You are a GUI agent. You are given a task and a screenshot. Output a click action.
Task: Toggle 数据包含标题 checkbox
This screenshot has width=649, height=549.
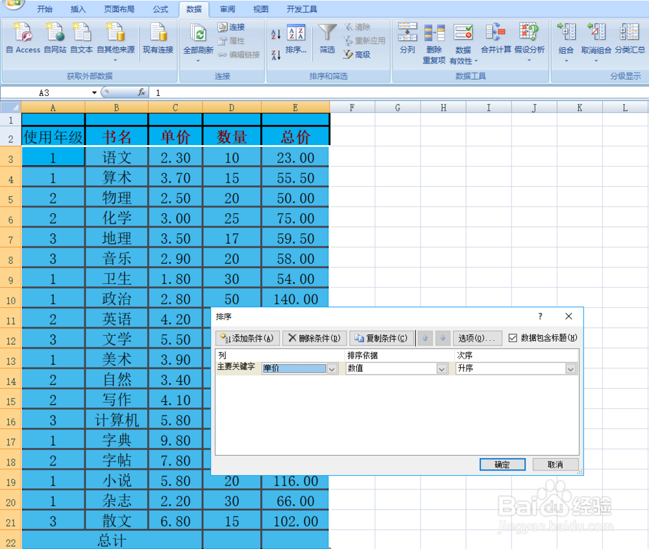[513, 338]
